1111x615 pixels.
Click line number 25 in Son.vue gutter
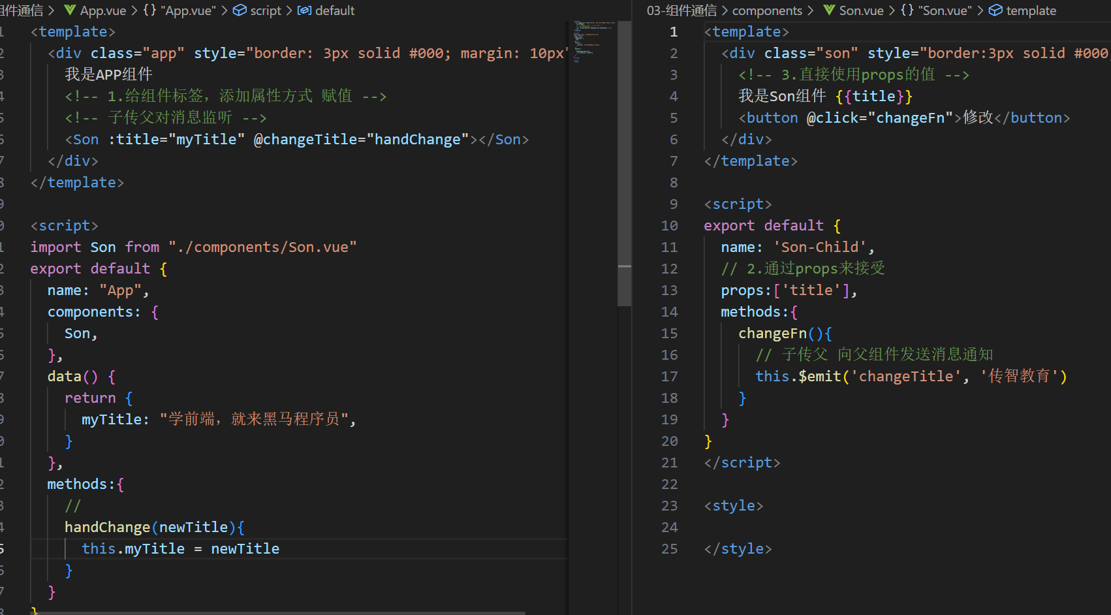[670, 548]
